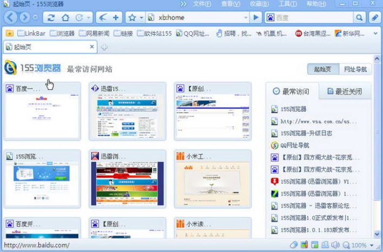Open a new tab with the plus button
The width and height of the screenshot is (383, 252).
click(104, 47)
